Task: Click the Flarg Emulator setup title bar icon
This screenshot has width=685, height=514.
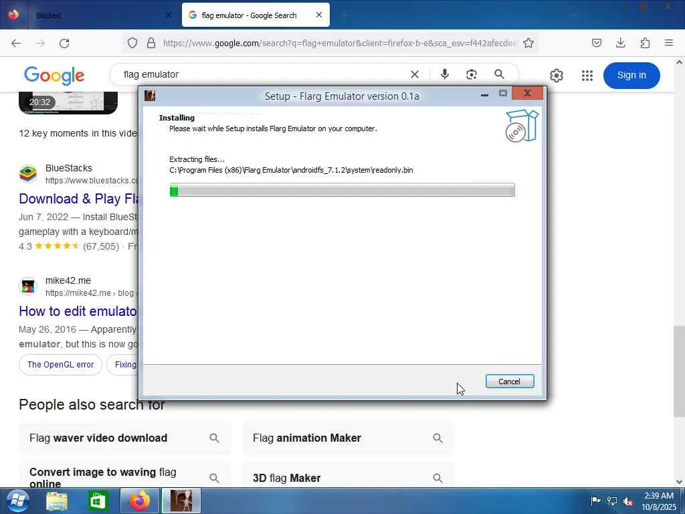Action: tap(150, 96)
